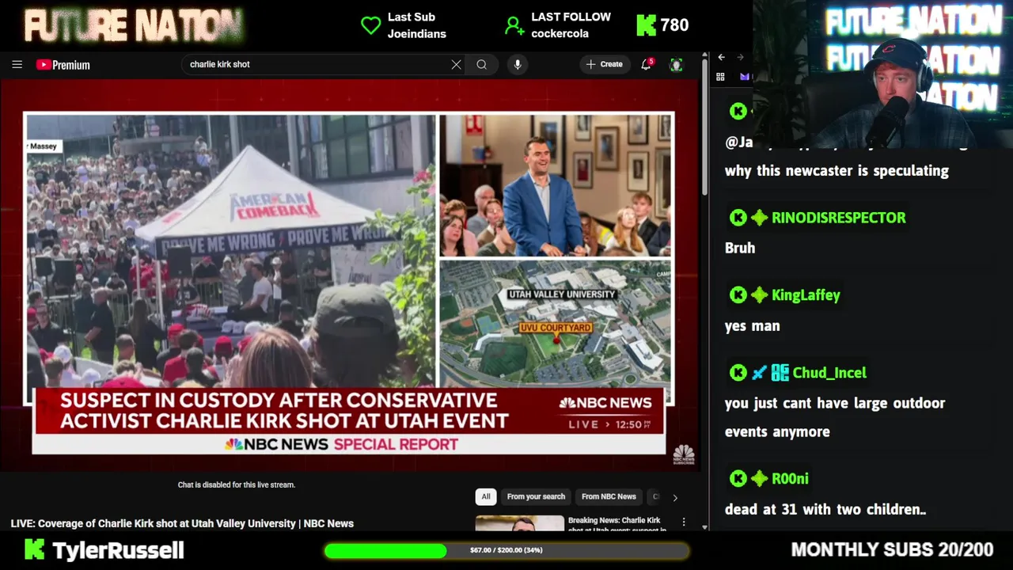The height and width of the screenshot is (570, 1013).
Task: Click the video title 'LIVE: Coverage of Charlie Kirk shot'
Action: [x=182, y=523]
